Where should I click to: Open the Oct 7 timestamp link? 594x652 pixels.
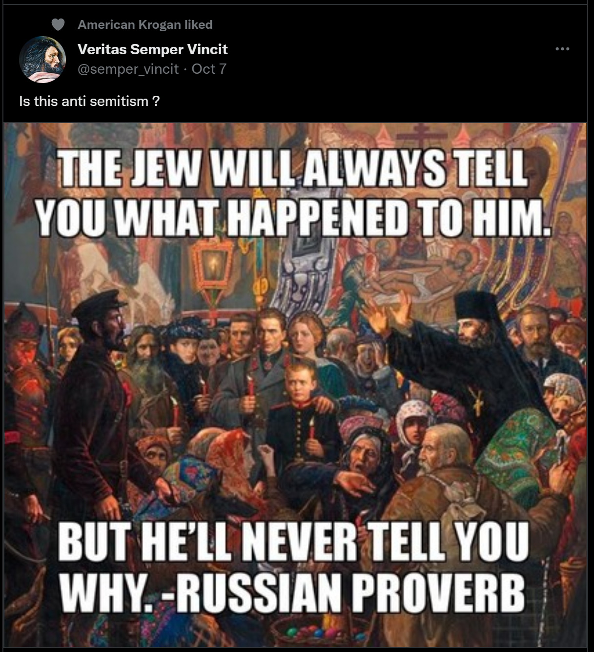point(209,69)
